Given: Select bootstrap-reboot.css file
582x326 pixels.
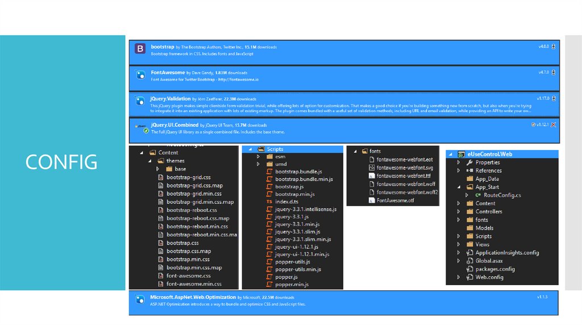Looking at the screenshot, I should [x=192, y=210].
